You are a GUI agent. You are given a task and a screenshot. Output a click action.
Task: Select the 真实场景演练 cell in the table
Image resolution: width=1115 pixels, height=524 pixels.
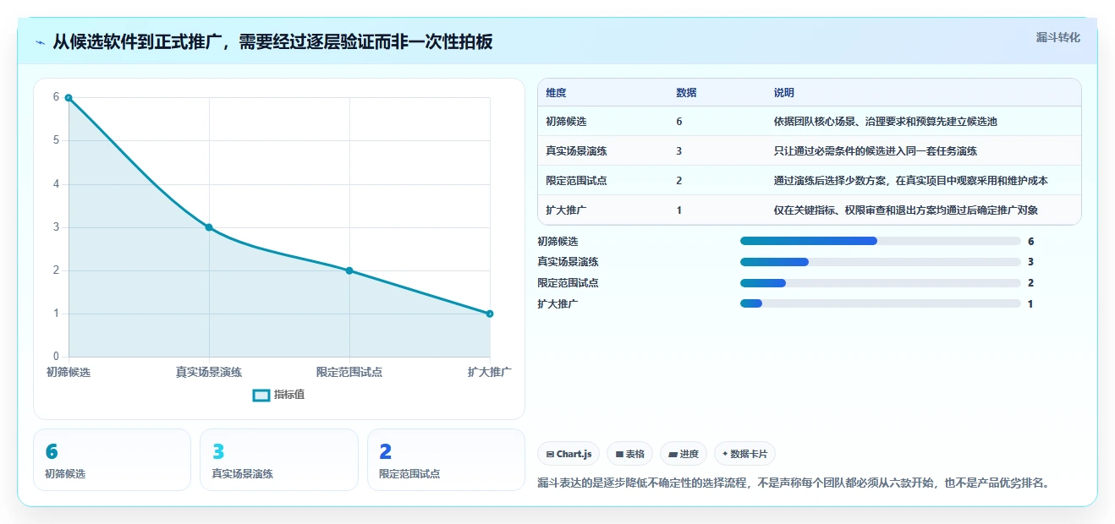[x=577, y=151]
